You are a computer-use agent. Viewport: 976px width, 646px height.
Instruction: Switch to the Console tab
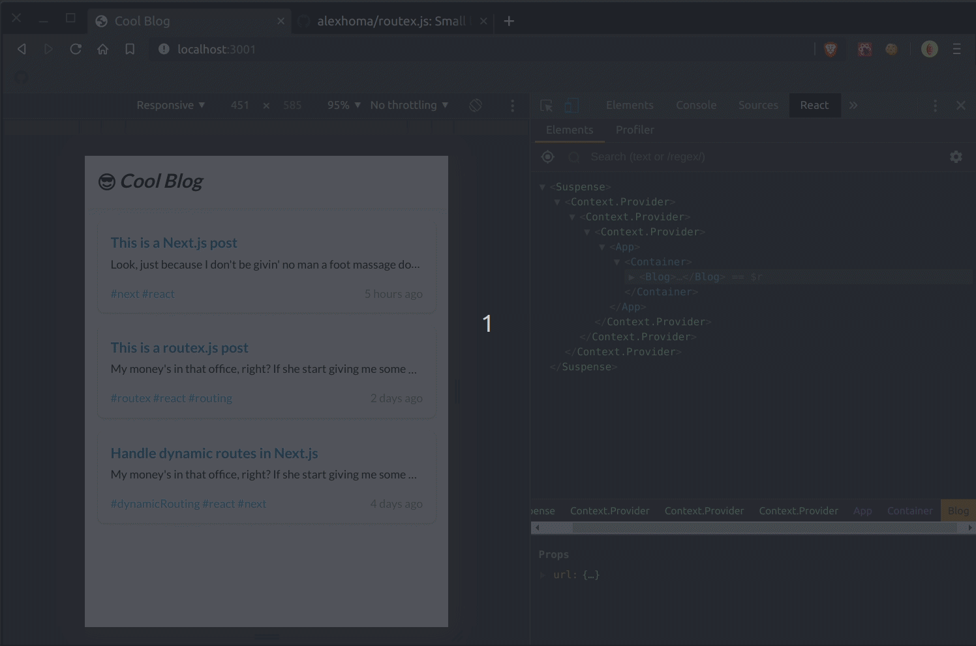(x=696, y=105)
